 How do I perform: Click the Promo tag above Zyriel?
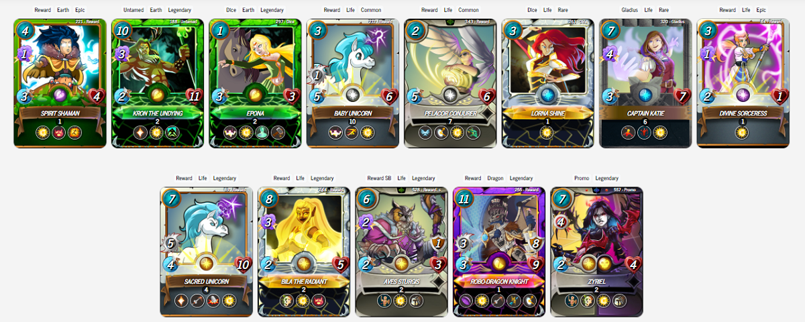tap(582, 178)
